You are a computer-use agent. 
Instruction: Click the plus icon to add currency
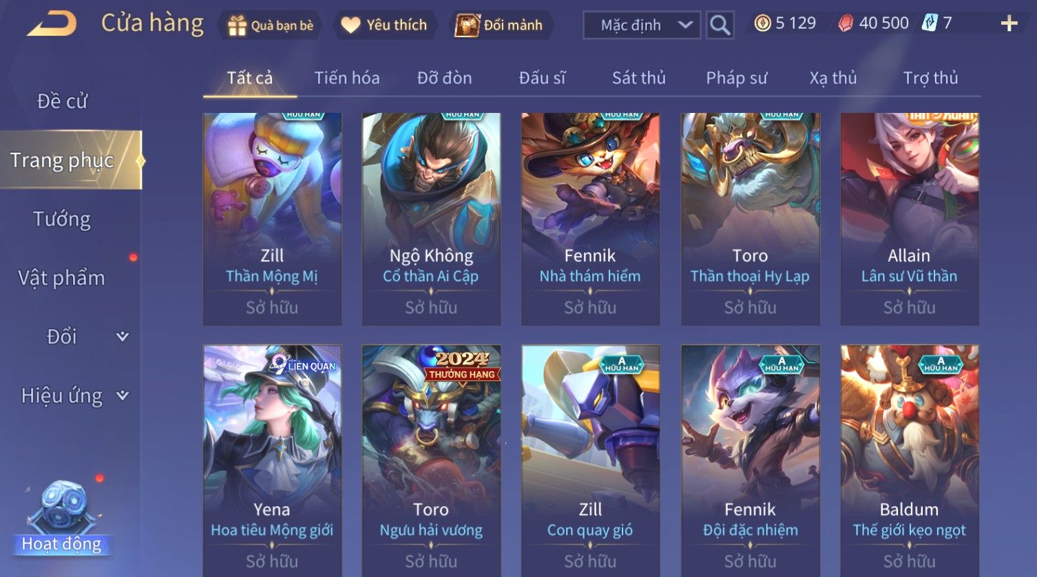click(1009, 24)
